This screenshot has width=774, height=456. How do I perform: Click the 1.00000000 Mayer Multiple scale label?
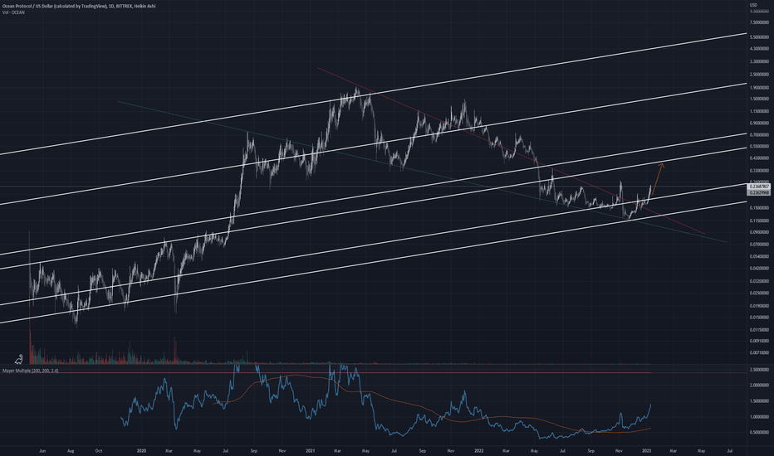click(x=759, y=417)
